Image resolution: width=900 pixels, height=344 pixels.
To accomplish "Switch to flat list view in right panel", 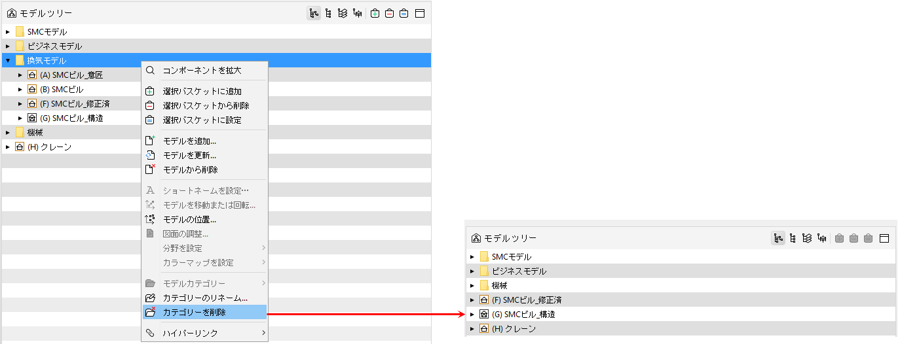I will click(x=793, y=238).
